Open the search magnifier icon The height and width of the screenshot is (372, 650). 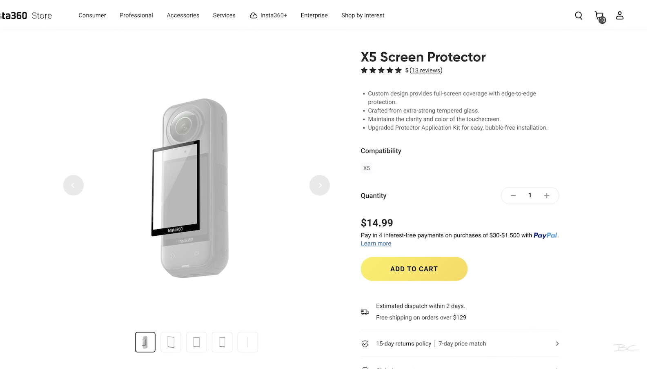point(579,15)
